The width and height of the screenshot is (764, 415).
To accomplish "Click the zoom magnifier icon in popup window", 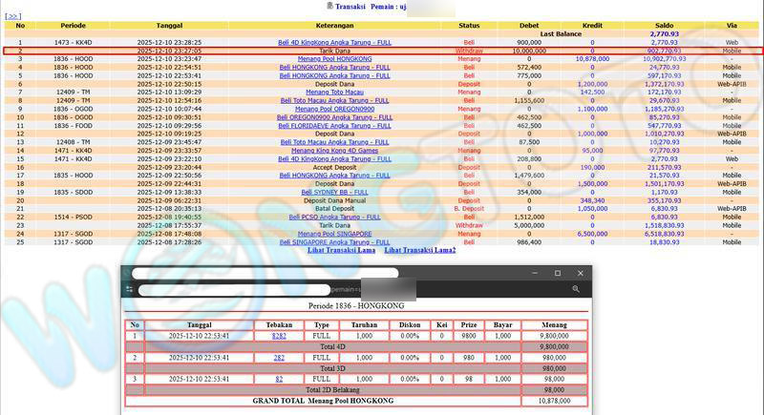I will 576,288.
